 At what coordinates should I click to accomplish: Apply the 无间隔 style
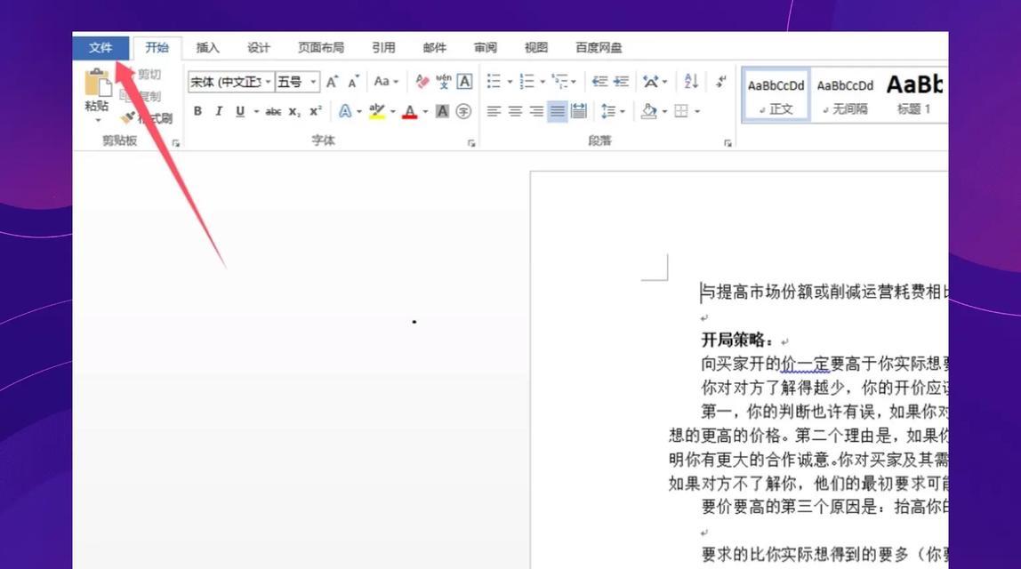pos(845,94)
